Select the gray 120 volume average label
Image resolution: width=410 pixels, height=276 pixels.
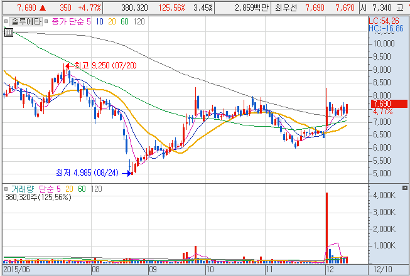coord(96,189)
